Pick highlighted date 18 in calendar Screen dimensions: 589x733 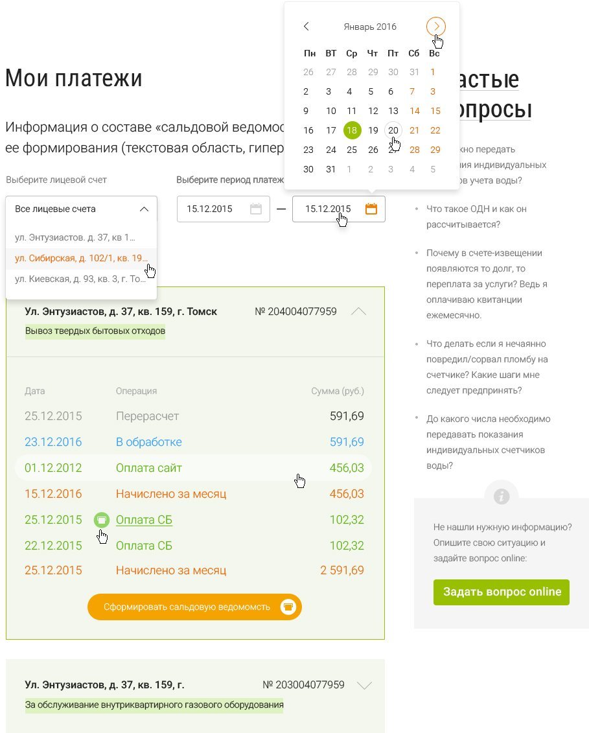352,130
